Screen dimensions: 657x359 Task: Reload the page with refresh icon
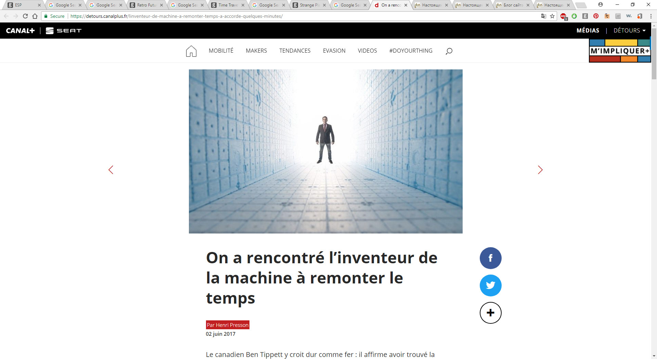click(x=25, y=16)
